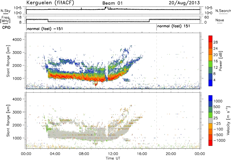Click the 'N.Search' legend label
Viewport: 231px width, 160px height.
pyautogui.click(x=223, y=11)
